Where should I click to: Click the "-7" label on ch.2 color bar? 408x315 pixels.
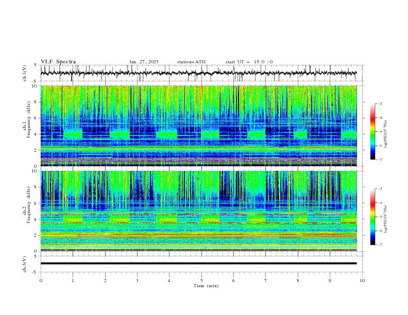click(380, 245)
